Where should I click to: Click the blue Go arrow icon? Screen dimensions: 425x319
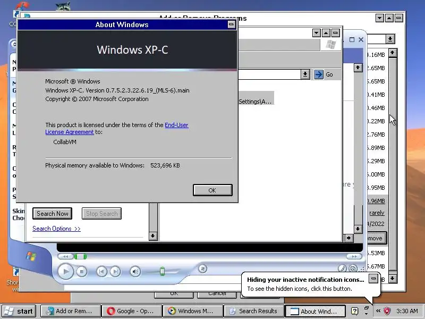click(x=319, y=74)
